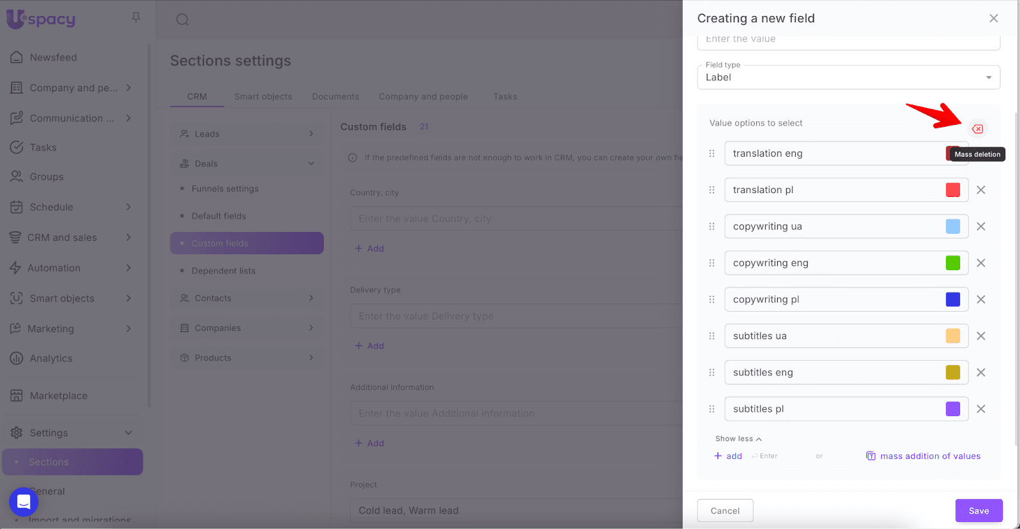Pick the green color swatch for 'copywriting eng'
This screenshot has height=529, width=1020.
952,263
